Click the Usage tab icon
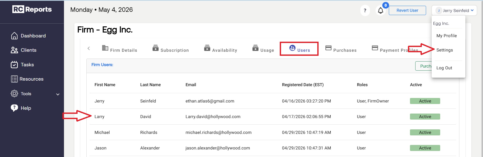Screen dimensions: 483x157 tap(255, 48)
